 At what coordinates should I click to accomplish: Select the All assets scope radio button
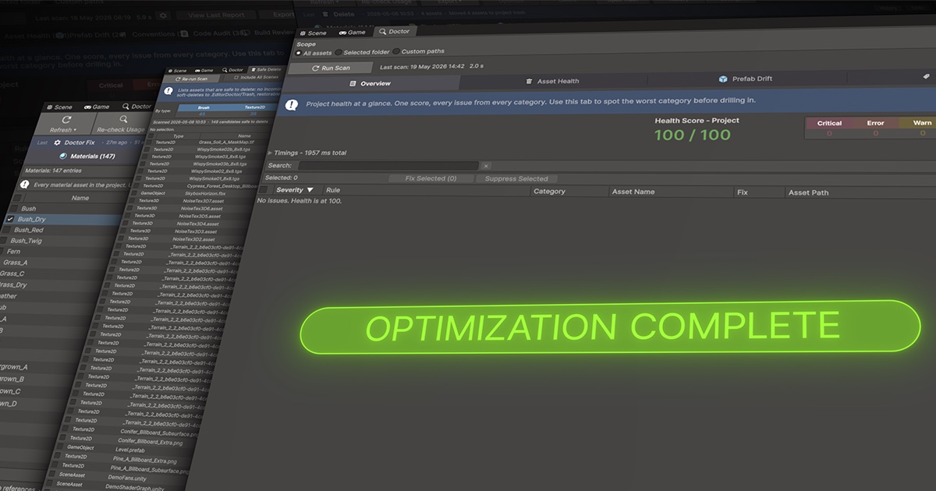pos(299,52)
